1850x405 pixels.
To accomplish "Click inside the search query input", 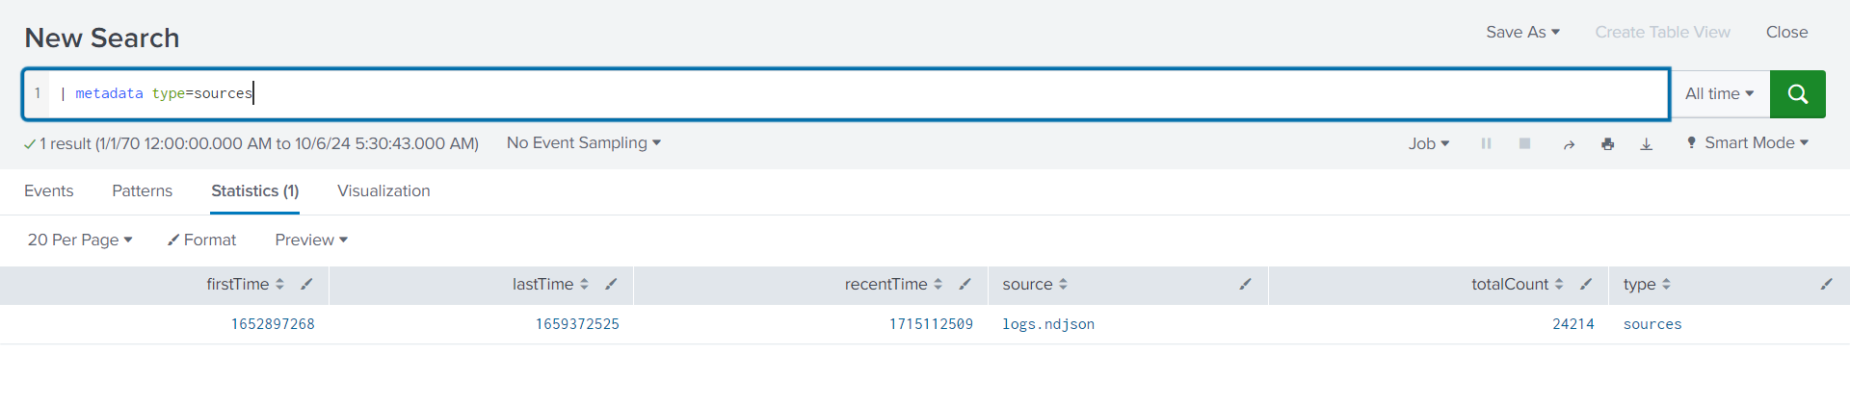I will coord(867,93).
